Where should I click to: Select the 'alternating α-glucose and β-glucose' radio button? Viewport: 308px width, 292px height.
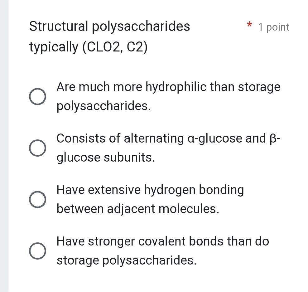tap(38, 148)
